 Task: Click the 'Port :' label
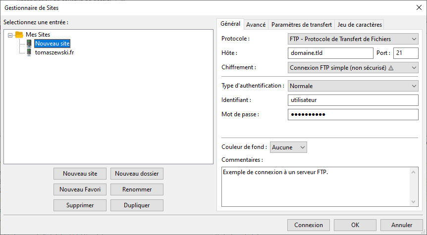(383, 53)
